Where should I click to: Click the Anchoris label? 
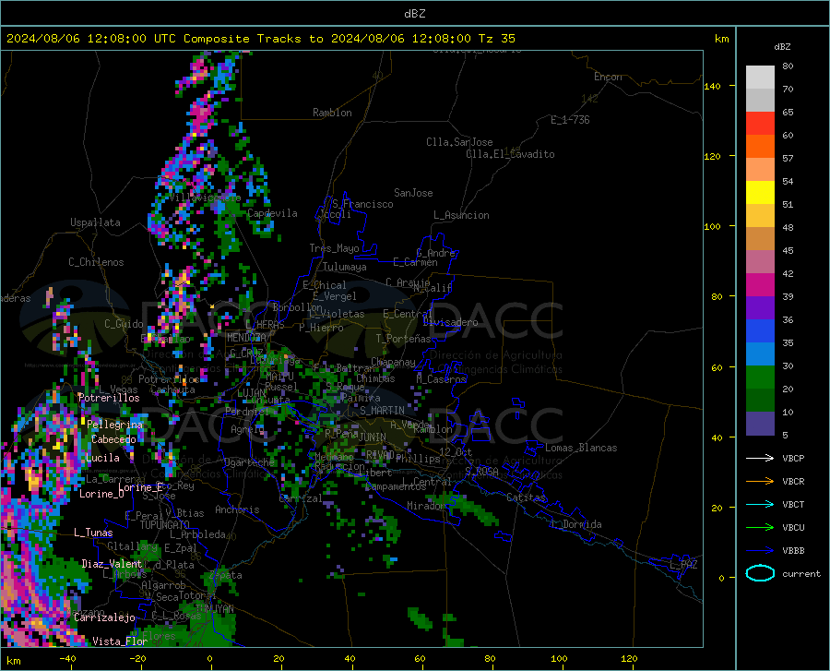click(237, 509)
